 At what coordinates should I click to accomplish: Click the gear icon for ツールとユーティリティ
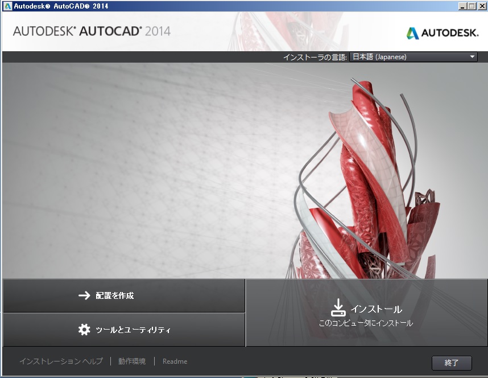click(x=84, y=330)
